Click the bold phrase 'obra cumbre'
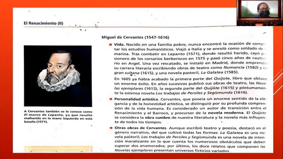This screenshot has height=159, width=283. [x=157, y=117]
